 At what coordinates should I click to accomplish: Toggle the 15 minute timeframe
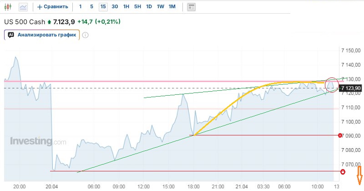point(103,7)
